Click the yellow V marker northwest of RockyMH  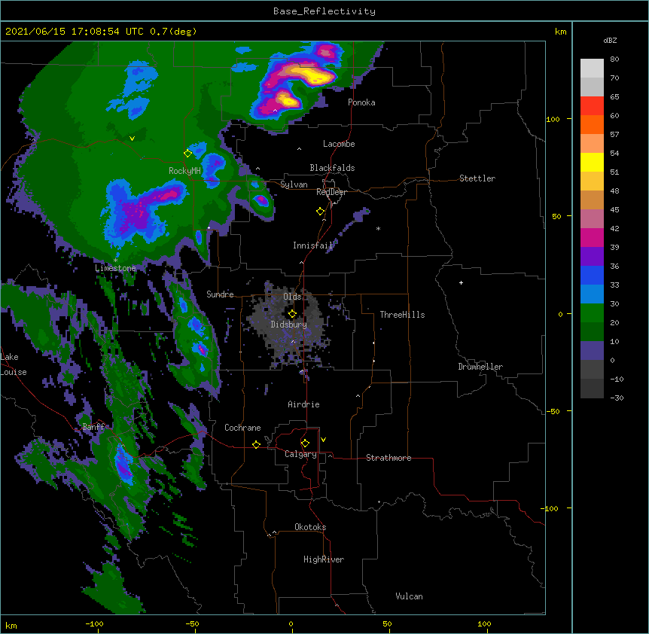[132, 139]
